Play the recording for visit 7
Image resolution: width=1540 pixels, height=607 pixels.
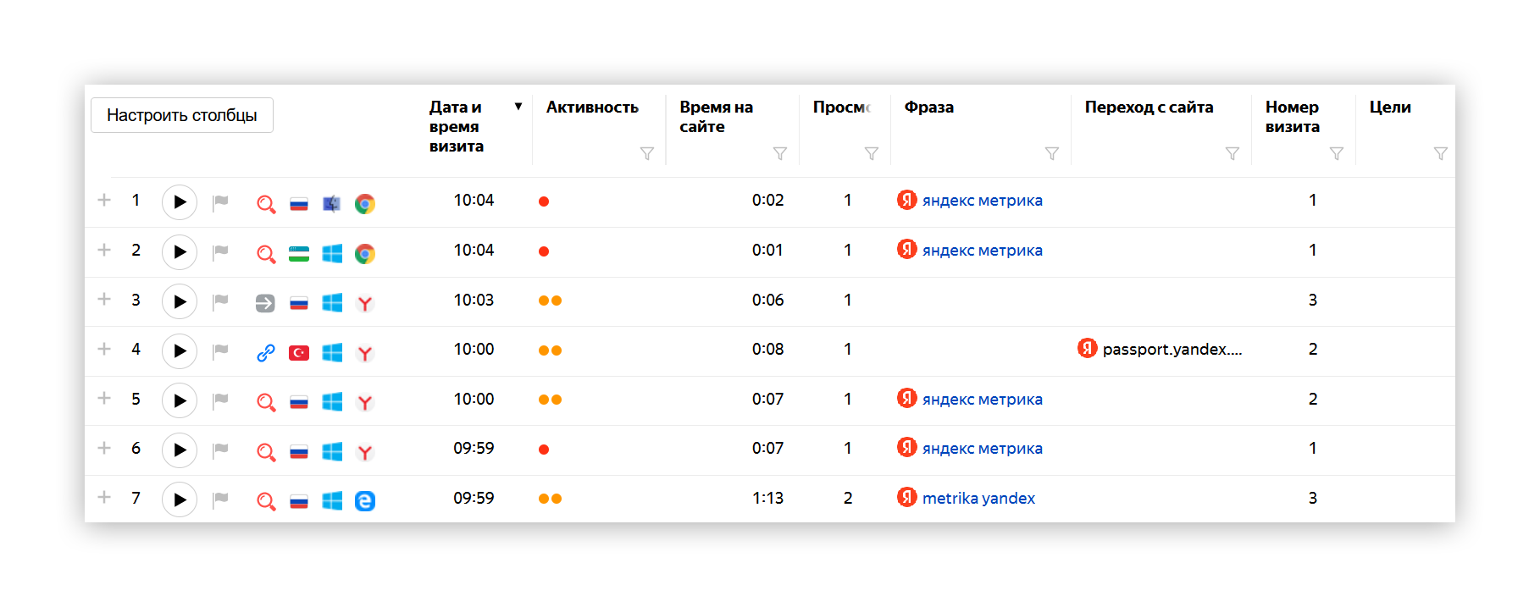pos(180,499)
